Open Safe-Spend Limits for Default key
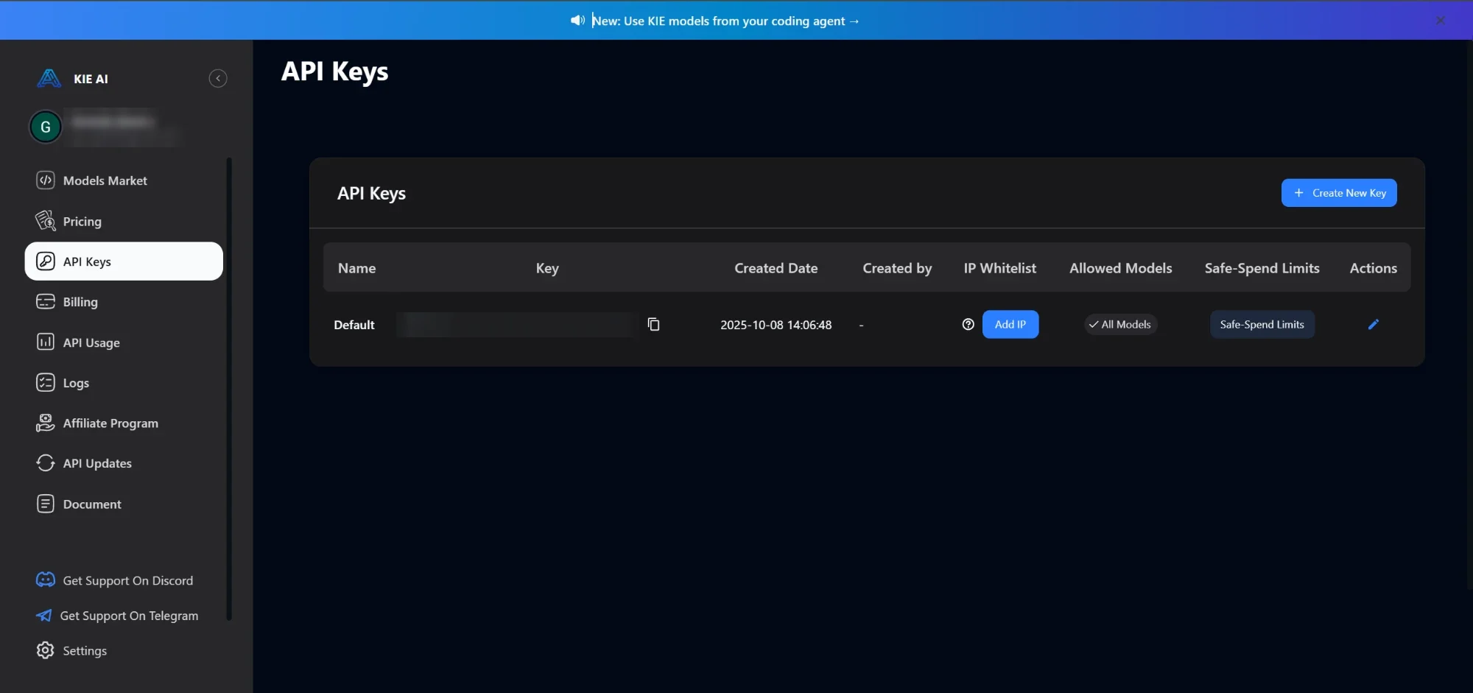Screen dimensions: 1473x693 click(x=1262, y=324)
